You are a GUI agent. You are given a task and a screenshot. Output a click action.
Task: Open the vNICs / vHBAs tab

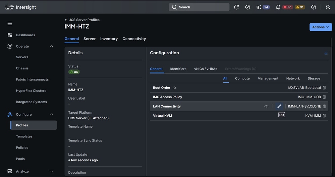[206, 69]
